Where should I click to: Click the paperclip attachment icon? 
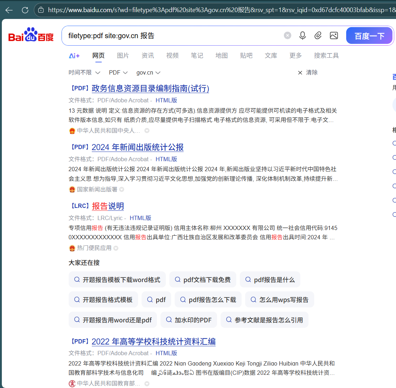[x=318, y=35]
